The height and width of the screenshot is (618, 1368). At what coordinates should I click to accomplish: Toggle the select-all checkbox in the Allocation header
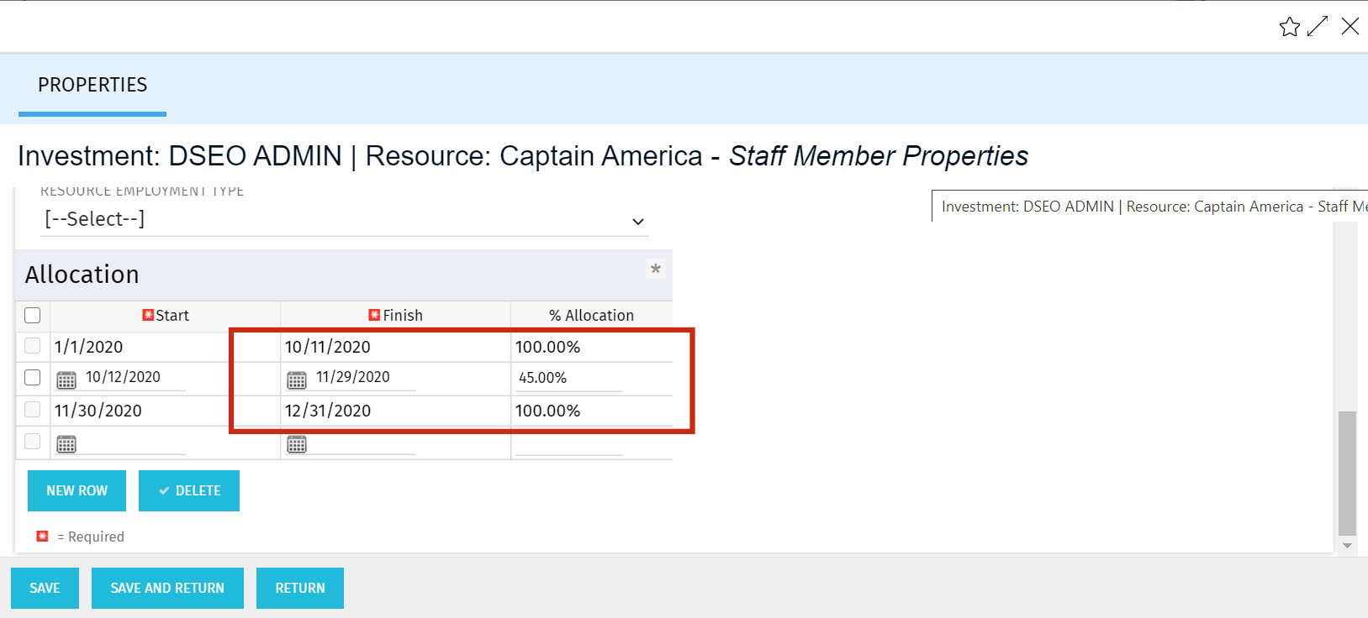[x=33, y=315]
